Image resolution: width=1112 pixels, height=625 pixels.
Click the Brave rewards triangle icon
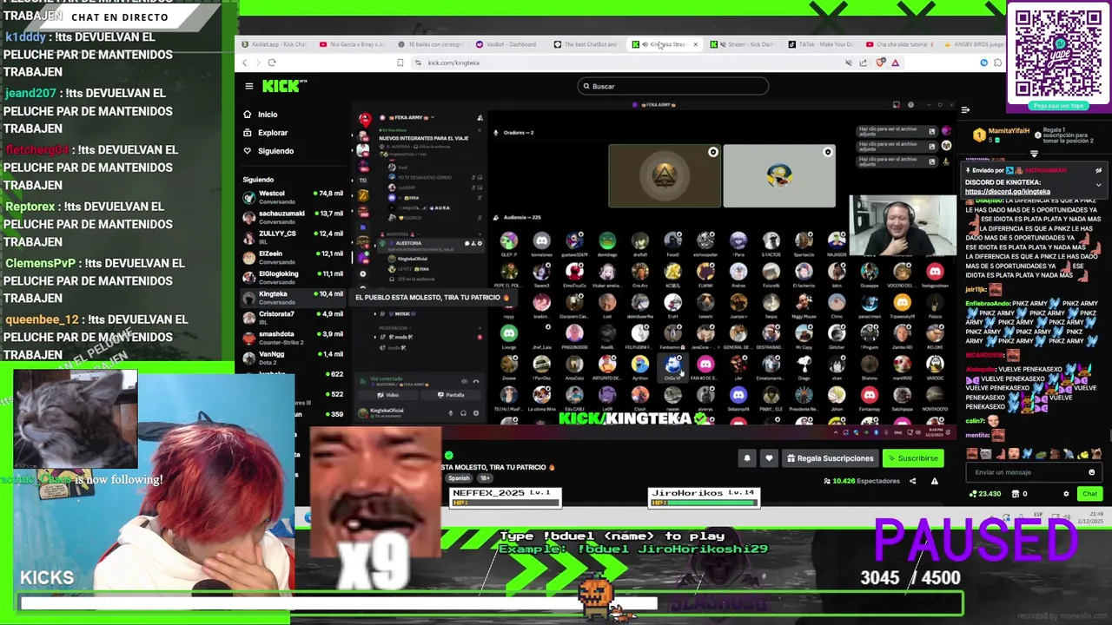pos(895,62)
